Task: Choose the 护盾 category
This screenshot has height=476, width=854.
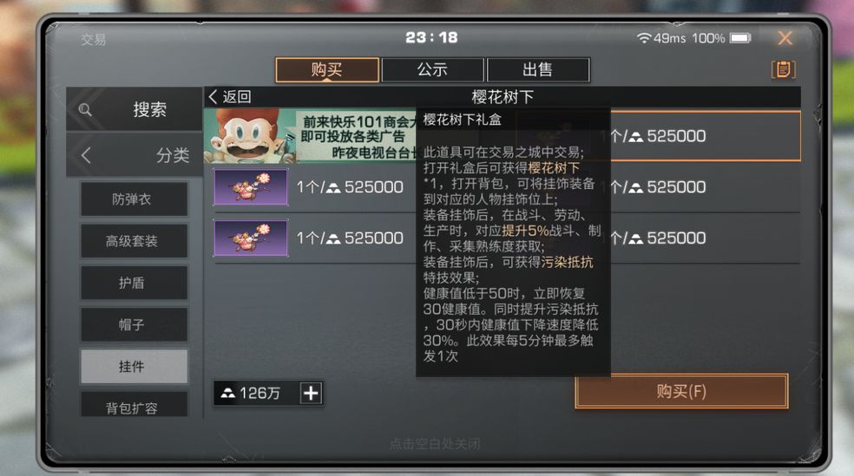Action: (x=134, y=283)
